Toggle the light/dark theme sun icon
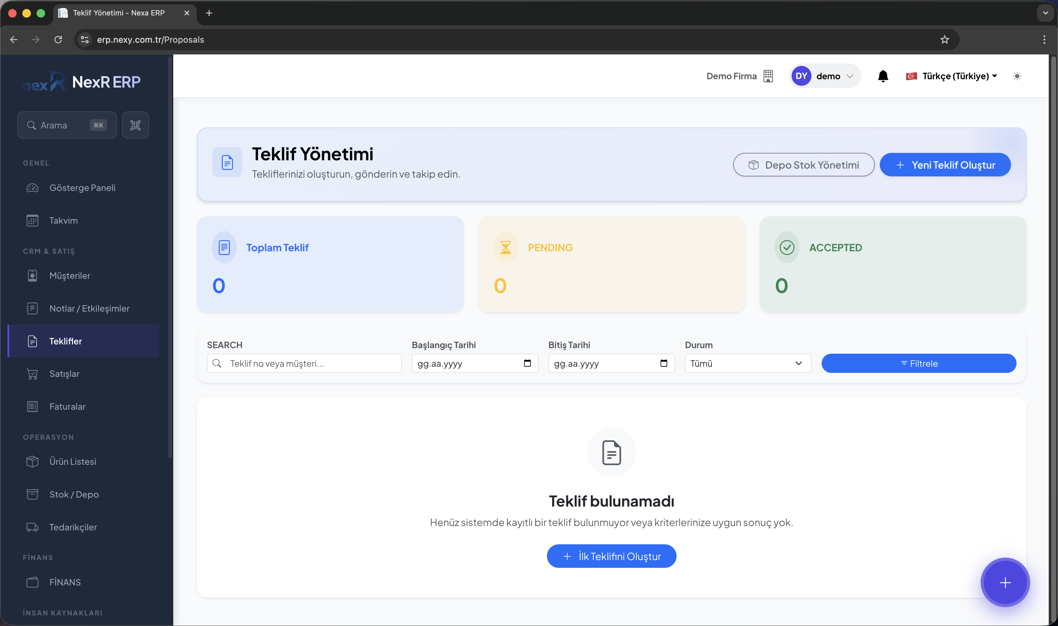Viewport: 1058px width, 626px height. point(1017,76)
